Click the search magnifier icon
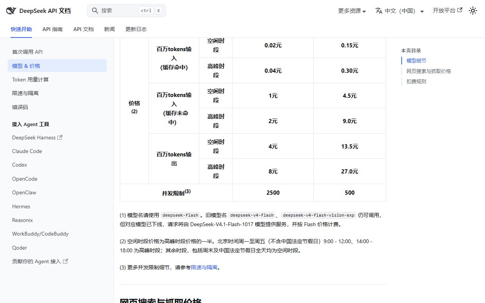485x303 pixels. coord(95,11)
